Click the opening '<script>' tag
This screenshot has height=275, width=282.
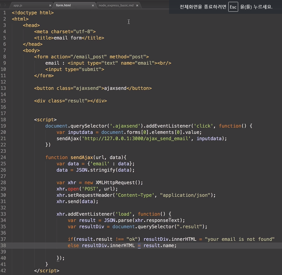coord(45,120)
